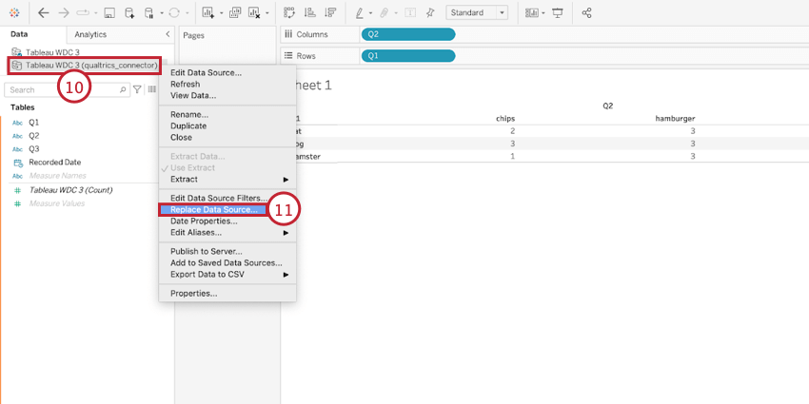Open the Standard fit dropdown

[x=477, y=13]
